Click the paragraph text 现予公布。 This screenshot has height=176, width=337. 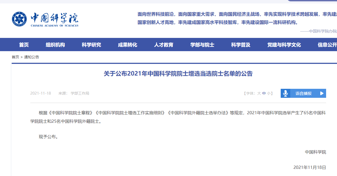48,137
